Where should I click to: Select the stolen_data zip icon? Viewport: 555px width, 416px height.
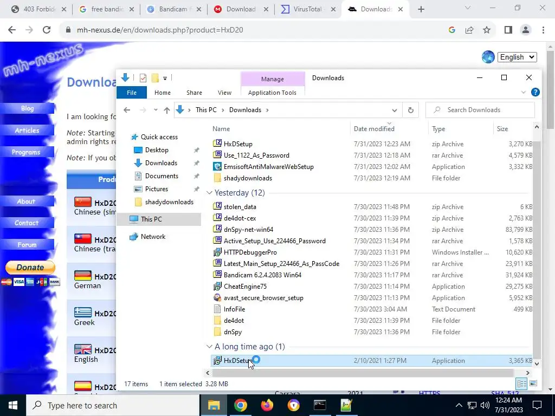[217, 206]
